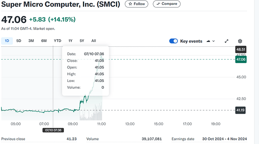Click the mountain chart type icon
The height and width of the screenshot is (144, 259).
tap(208, 41)
